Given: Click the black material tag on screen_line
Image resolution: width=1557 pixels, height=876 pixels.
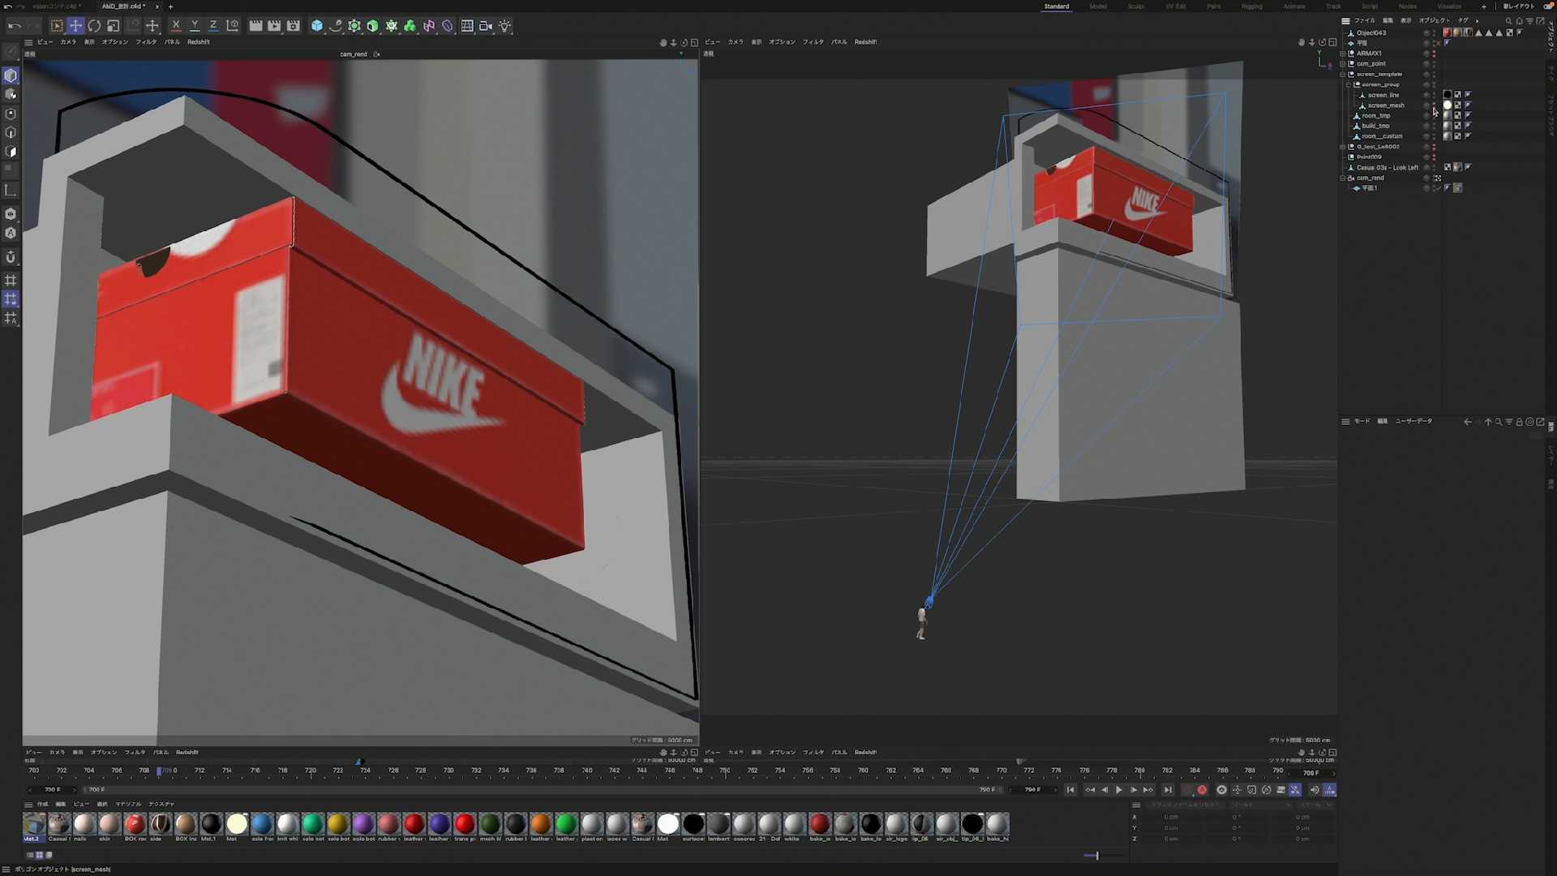Looking at the screenshot, I should pyautogui.click(x=1448, y=95).
